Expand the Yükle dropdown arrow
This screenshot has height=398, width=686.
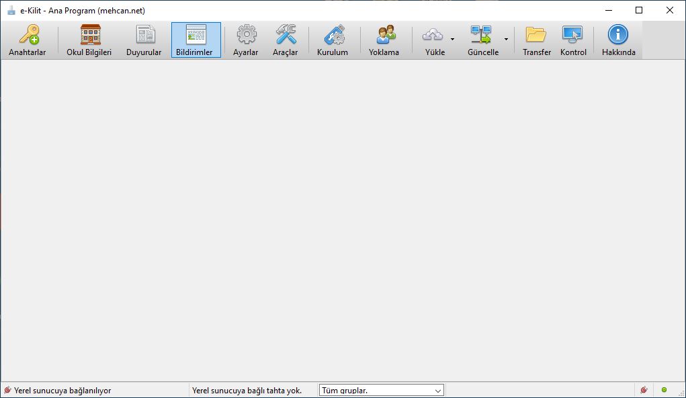tap(452, 40)
